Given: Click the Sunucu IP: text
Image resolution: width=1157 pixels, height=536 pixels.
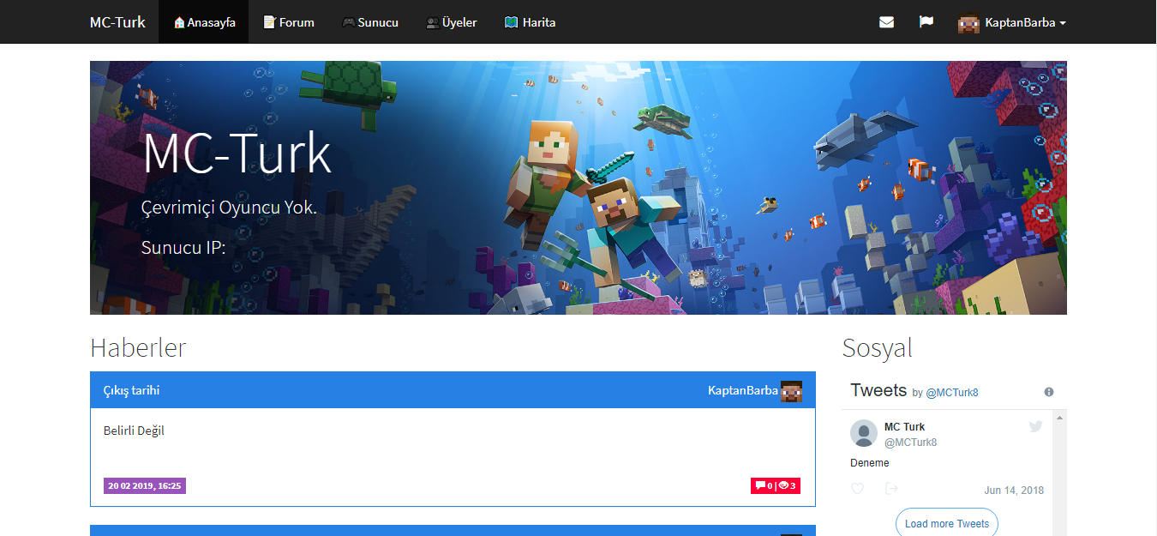Looking at the screenshot, I should (183, 249).
